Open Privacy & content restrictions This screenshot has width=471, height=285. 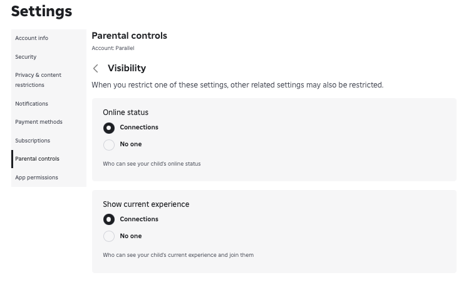[38, 80]
